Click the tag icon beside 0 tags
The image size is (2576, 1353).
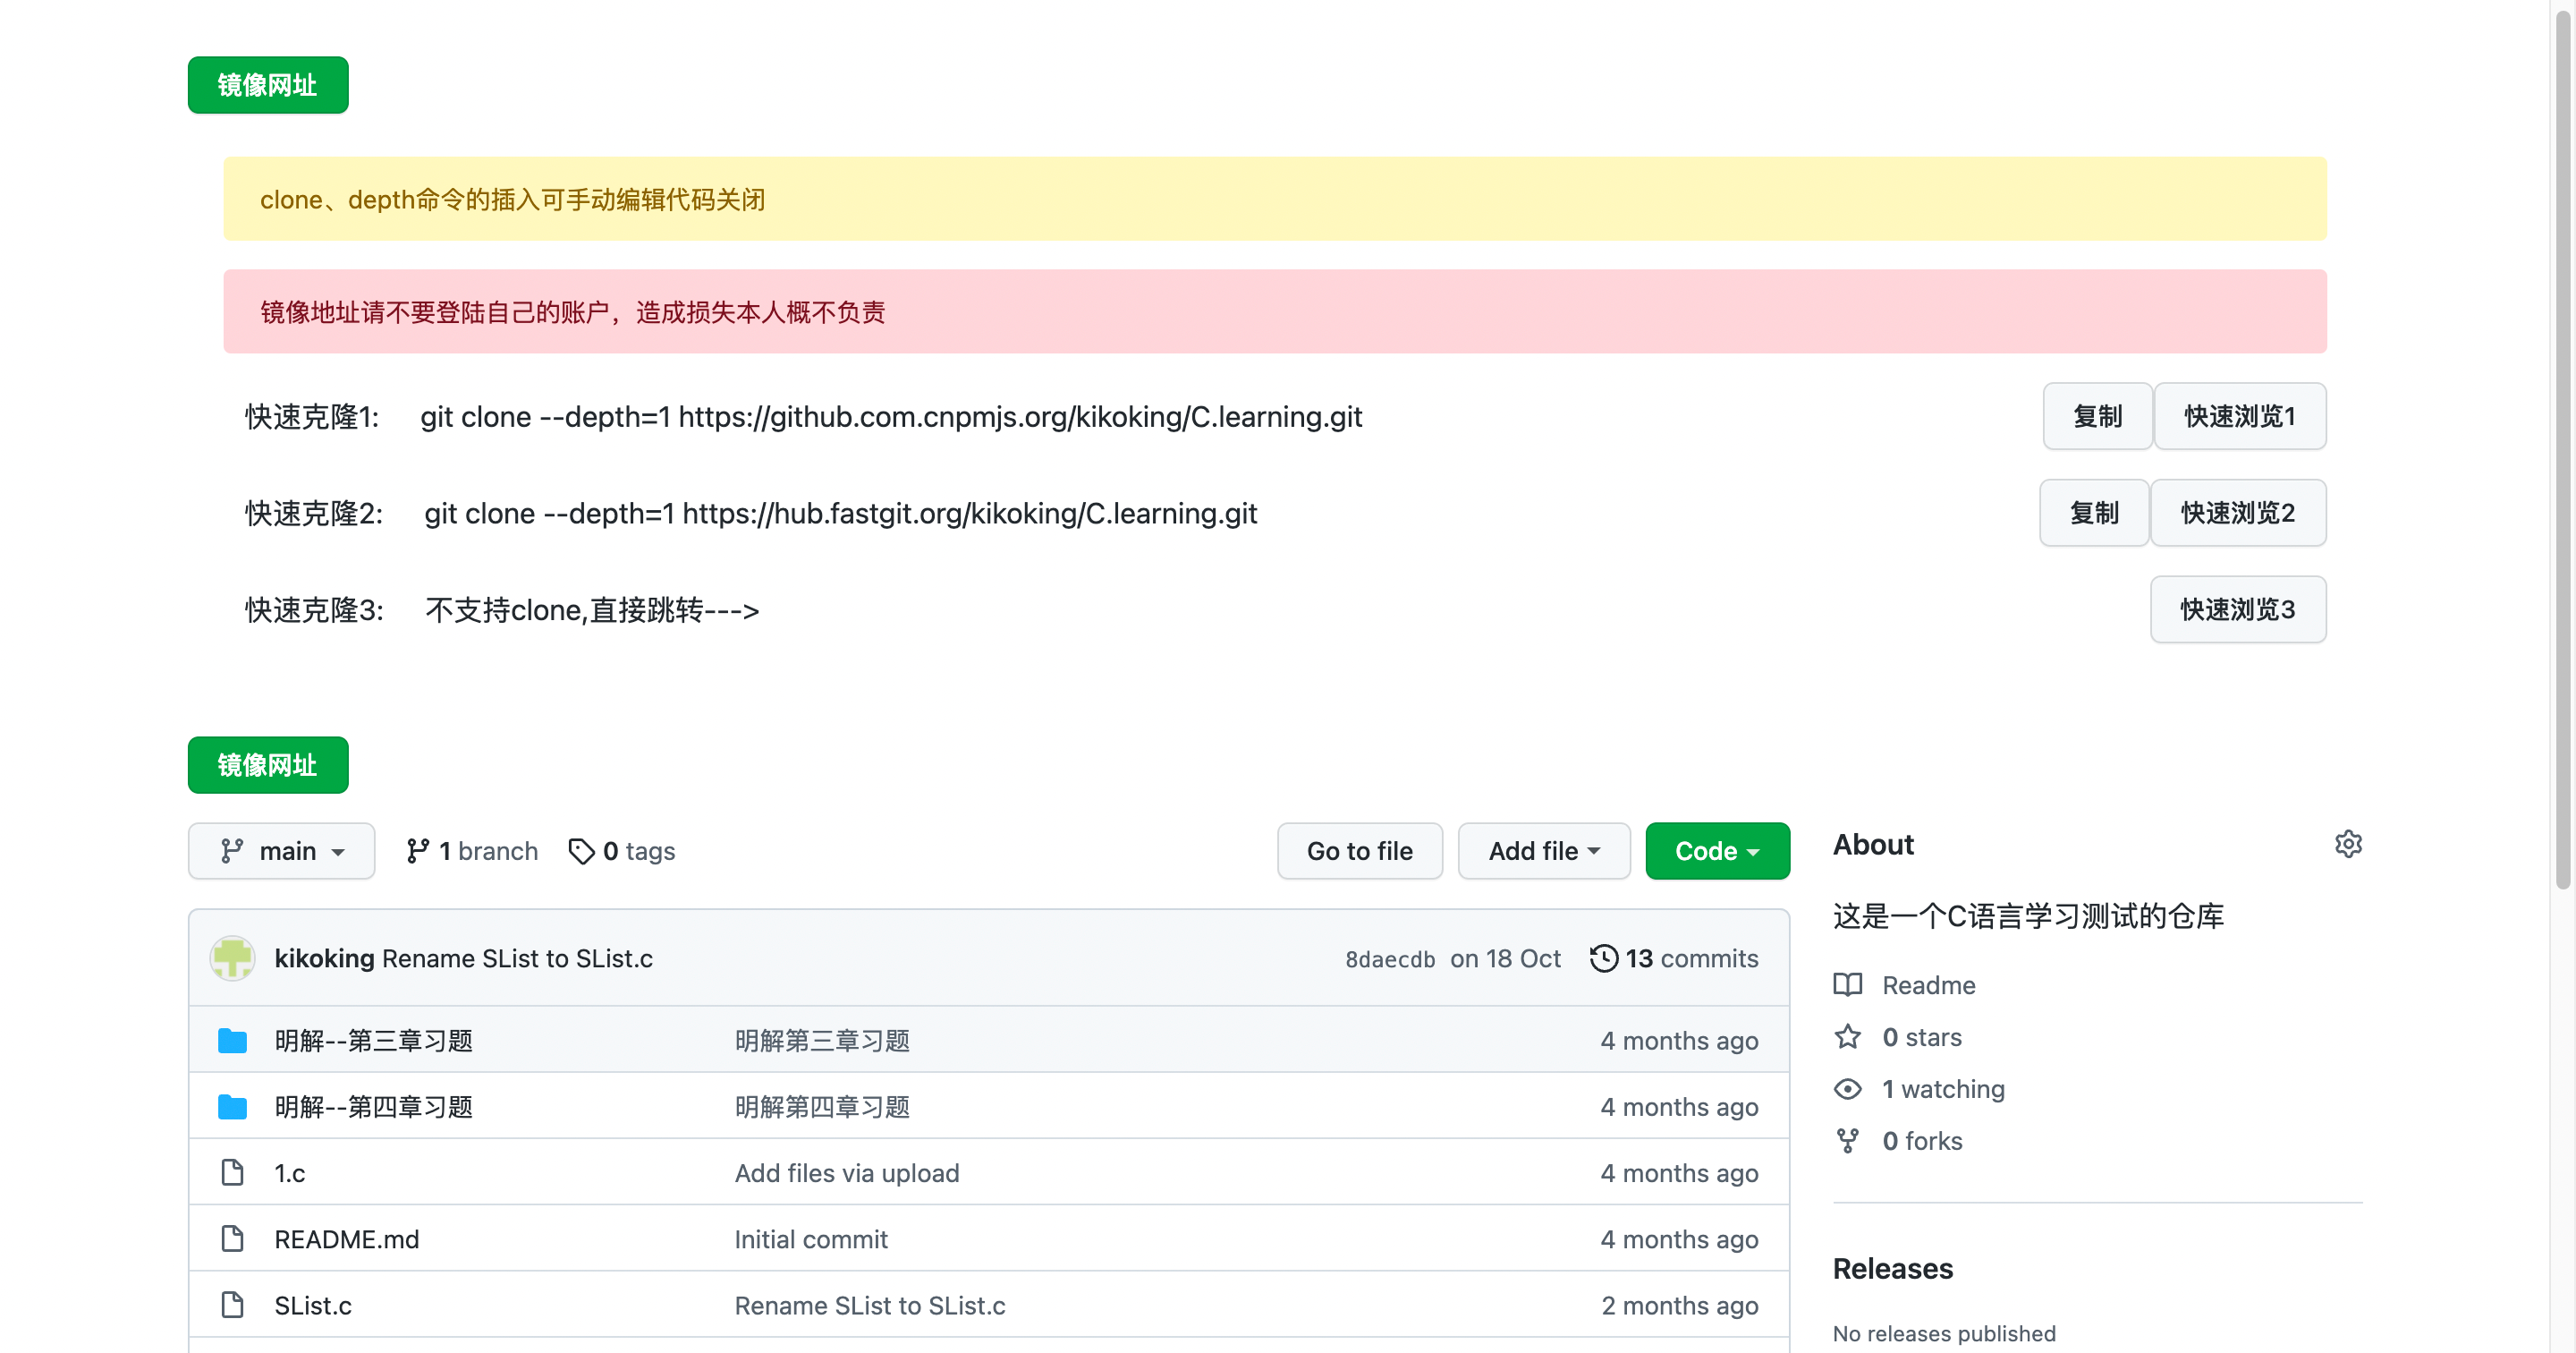581,851
